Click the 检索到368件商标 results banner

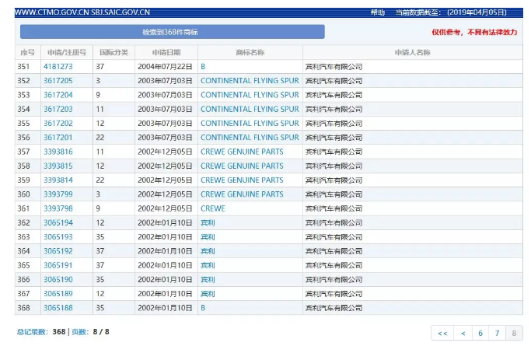[x=172, y=33]
